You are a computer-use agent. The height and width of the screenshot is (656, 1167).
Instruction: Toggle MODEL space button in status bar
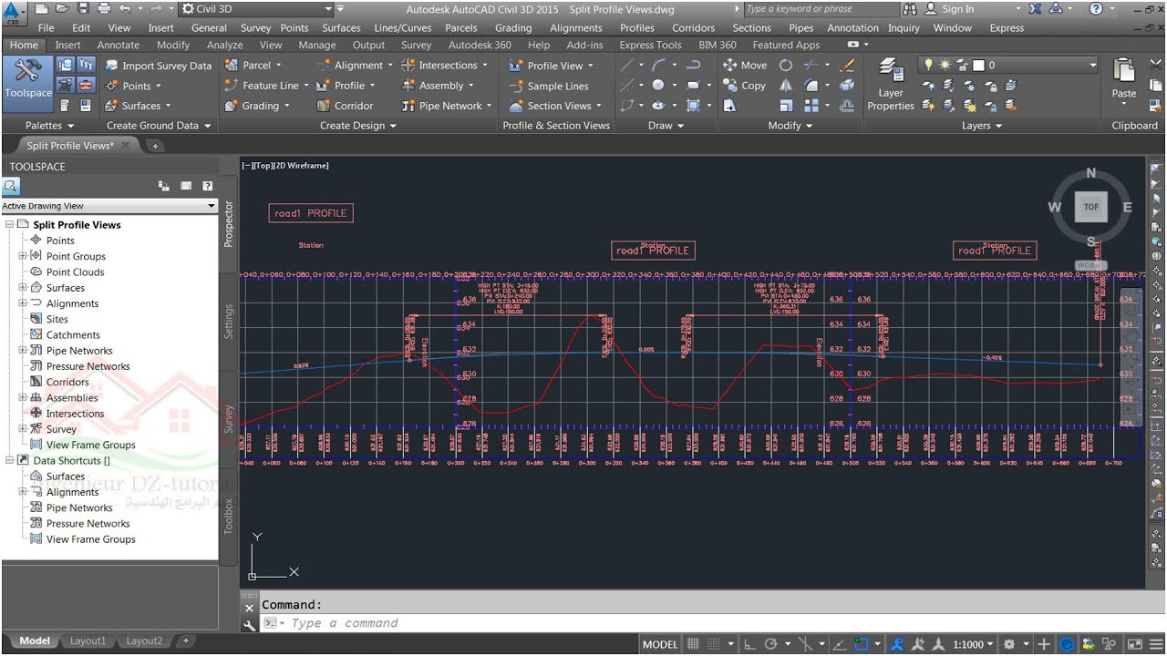pyautogui.click(x=660, y=644)
